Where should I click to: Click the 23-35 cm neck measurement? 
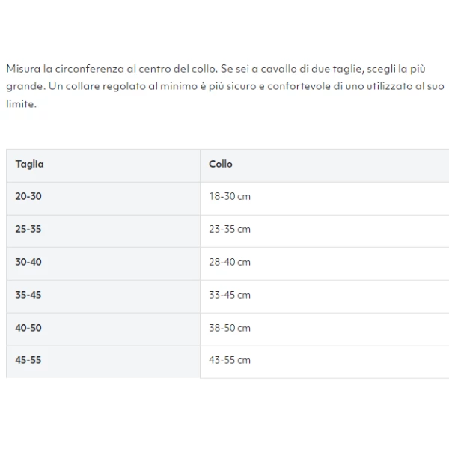(x=229, y=229)
